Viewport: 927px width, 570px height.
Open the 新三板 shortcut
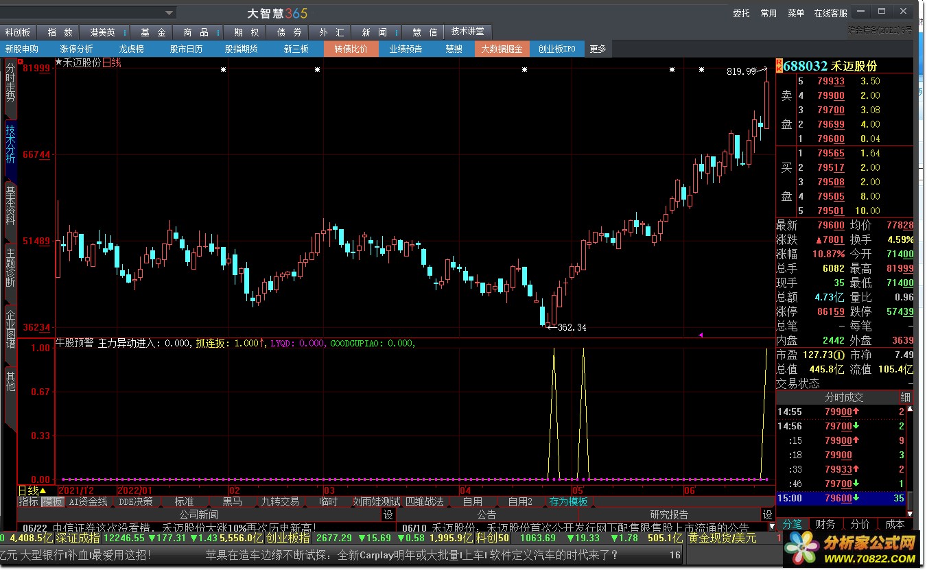296,49
